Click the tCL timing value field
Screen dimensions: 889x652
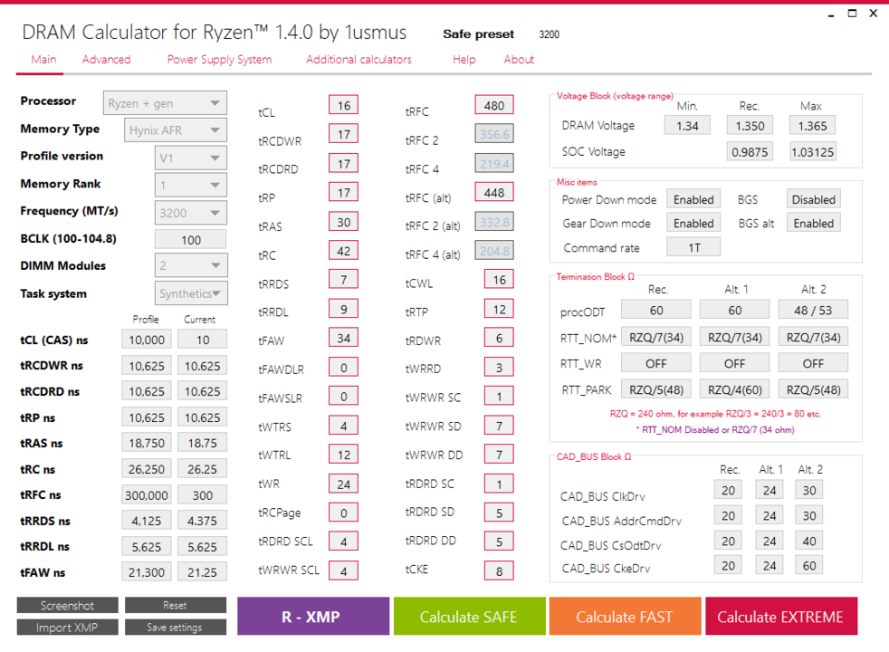pyautogui.click(x=344, y=105)
